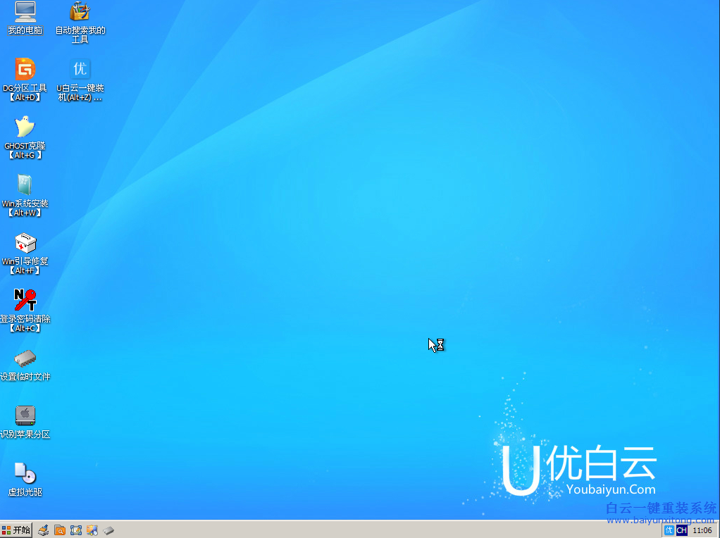
Task: Select the Ghost quick launch icon
Action: pyautogui.click(x=43, y=530)
